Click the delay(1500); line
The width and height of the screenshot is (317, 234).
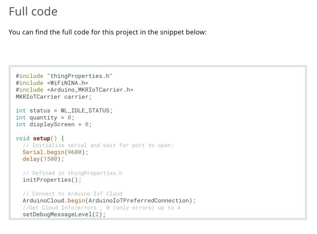(x=44, y=159)
